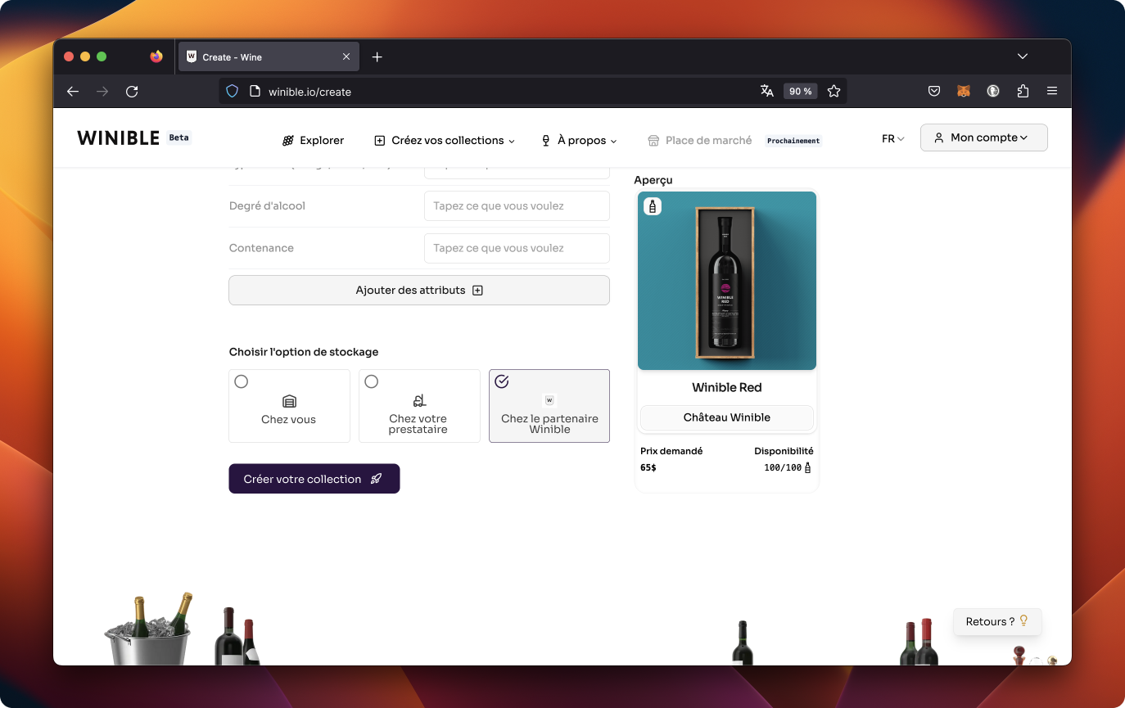The width and height of the screenshot is (1125, 708).
Task: Open a new tab with the plus
Action: 377,56
